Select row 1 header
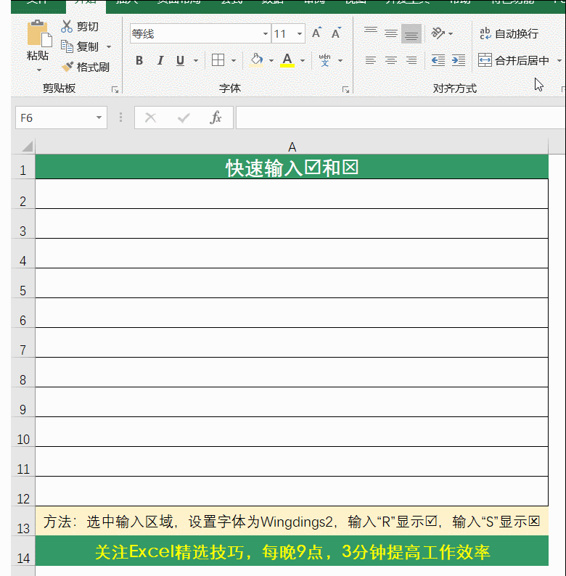Screen dimensions: 566x576 pyautogui.click(x=22, y=167)
